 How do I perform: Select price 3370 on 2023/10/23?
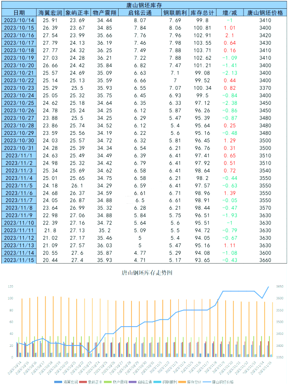pyautogui.click(x=265, y=88)
